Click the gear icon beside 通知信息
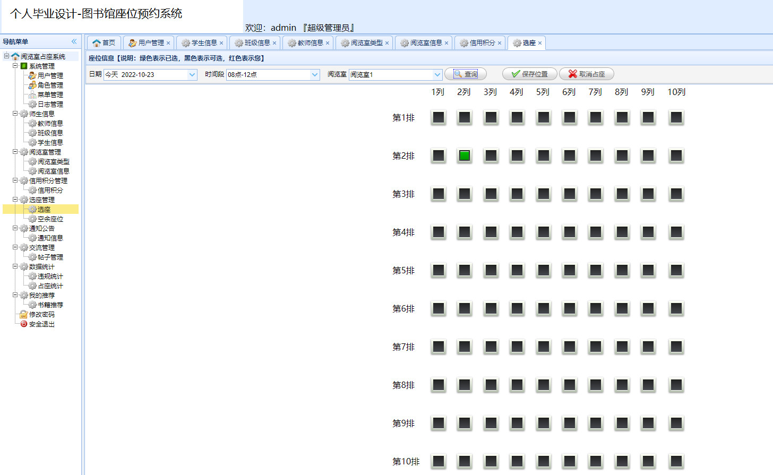The width and height of the screenshot is (773, 475). click(x=32, y=238)
